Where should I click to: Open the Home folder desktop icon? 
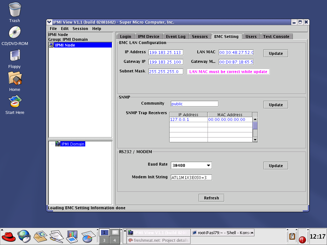tap(15, 78)
